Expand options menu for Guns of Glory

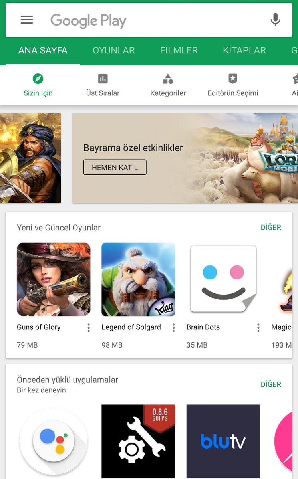click(89, 328)
